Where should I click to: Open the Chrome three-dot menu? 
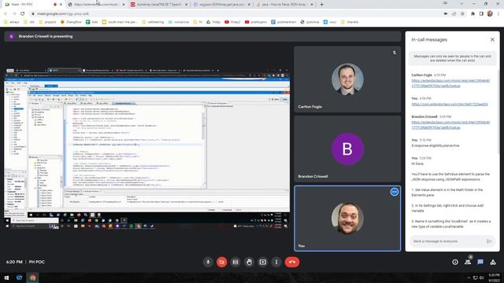coord(498,14)
